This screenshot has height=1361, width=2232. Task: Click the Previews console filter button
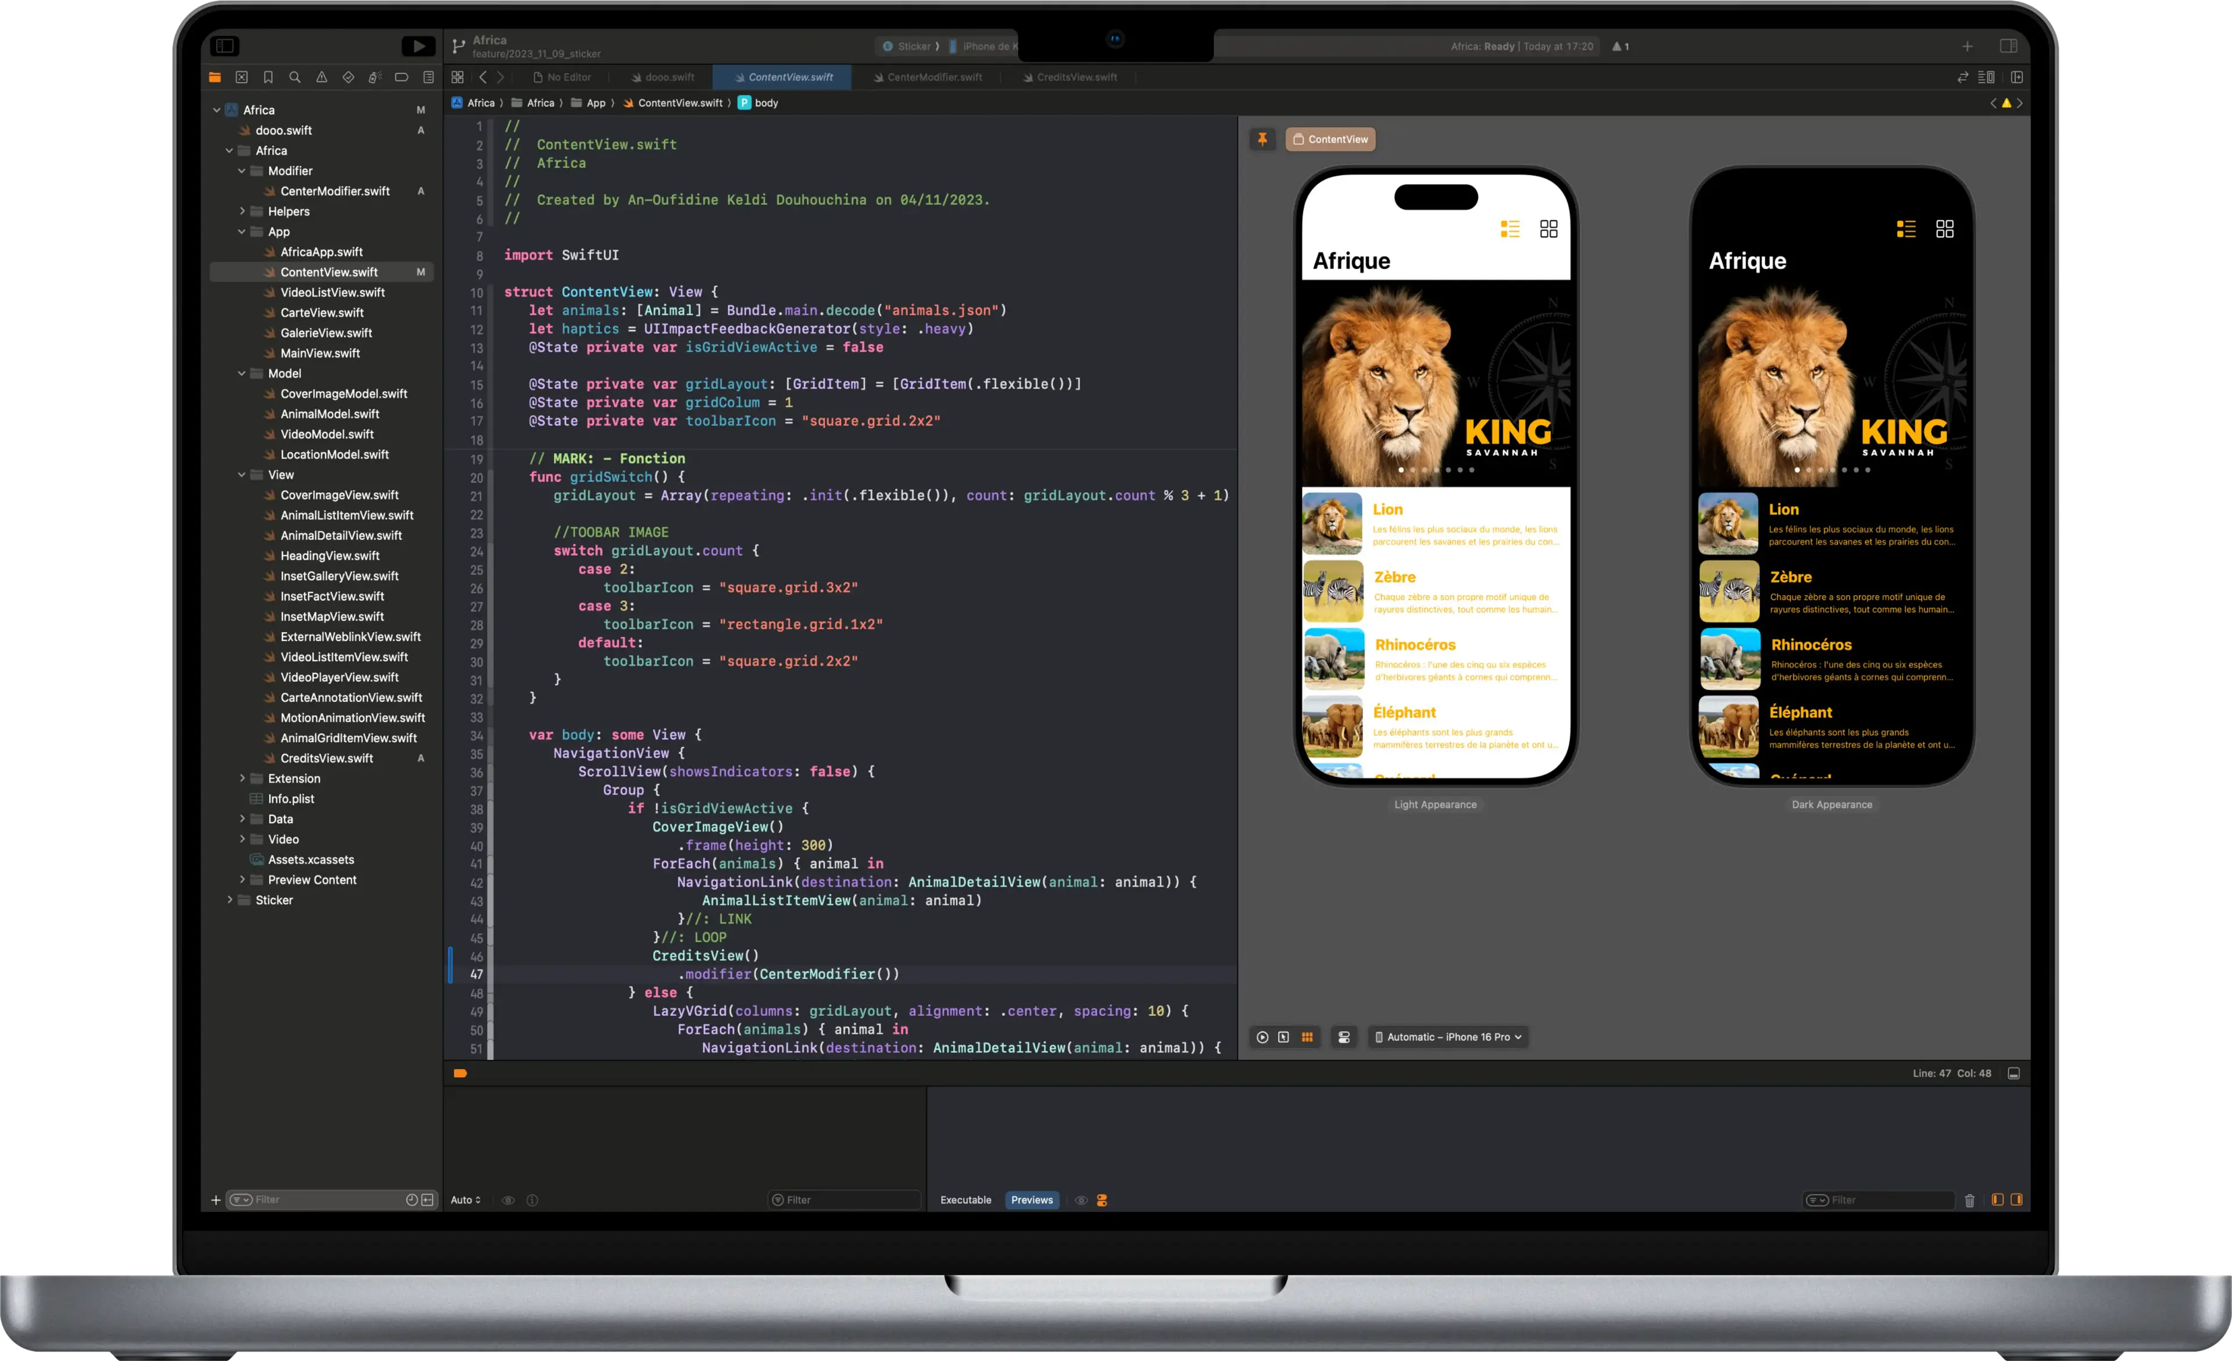[1032, 1200]
